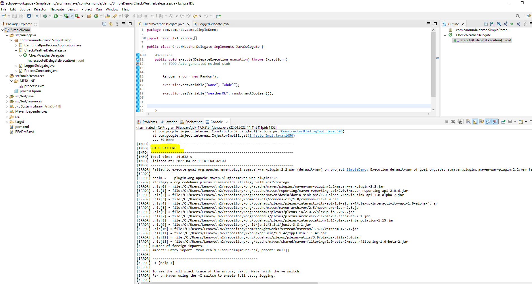
Task: Select execute(DelegateExecution) in the Outline
Action: click(x=482, y=40)
